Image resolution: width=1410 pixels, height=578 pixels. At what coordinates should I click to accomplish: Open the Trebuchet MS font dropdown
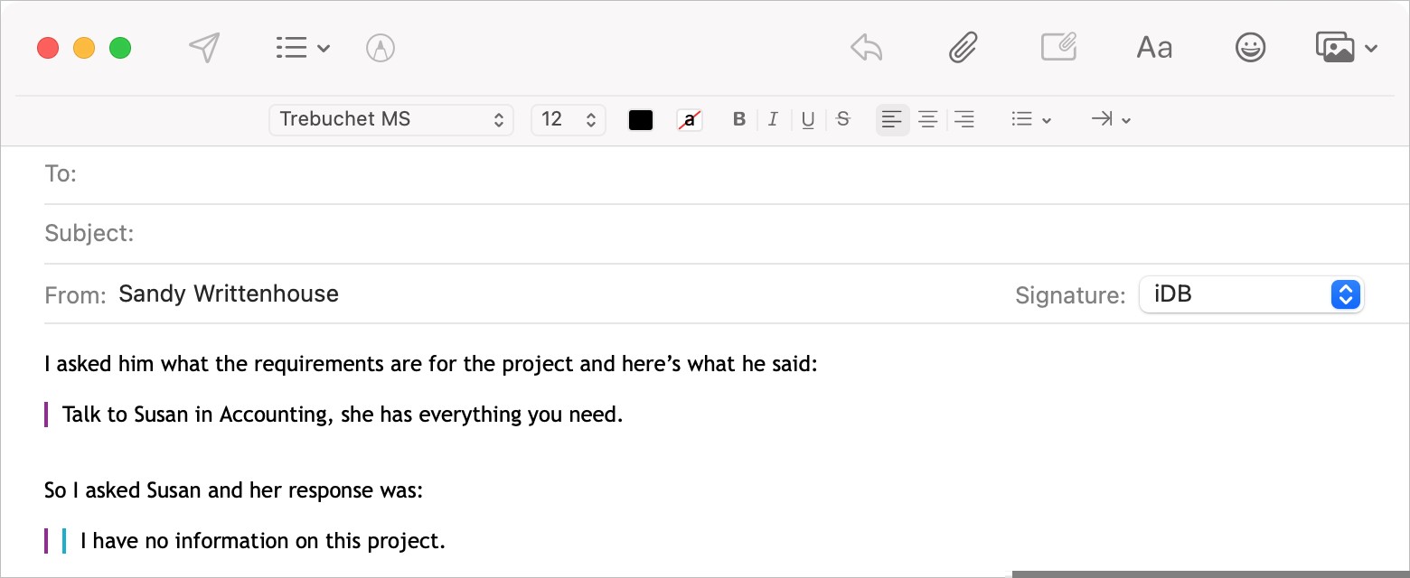[x=391, y=119]
